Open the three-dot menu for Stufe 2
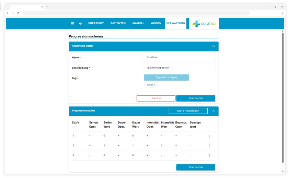Screen dimensions: 288x178 210,146
